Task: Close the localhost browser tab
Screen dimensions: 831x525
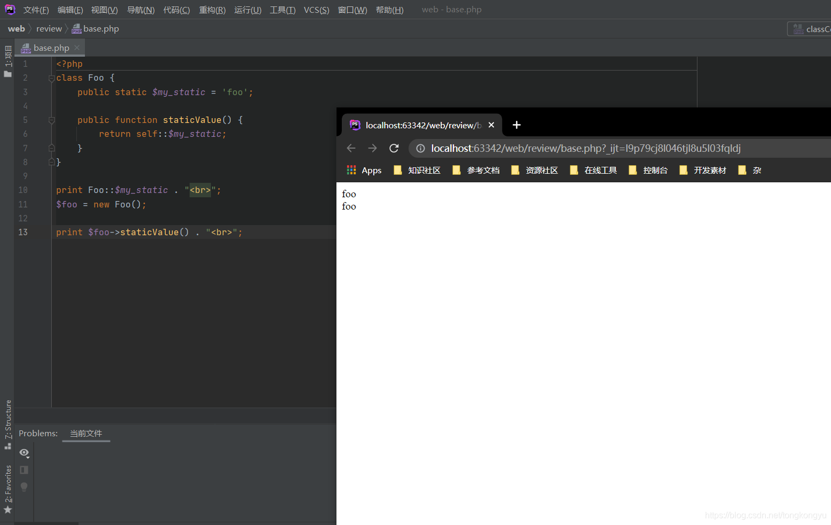Action: point(491,125)
